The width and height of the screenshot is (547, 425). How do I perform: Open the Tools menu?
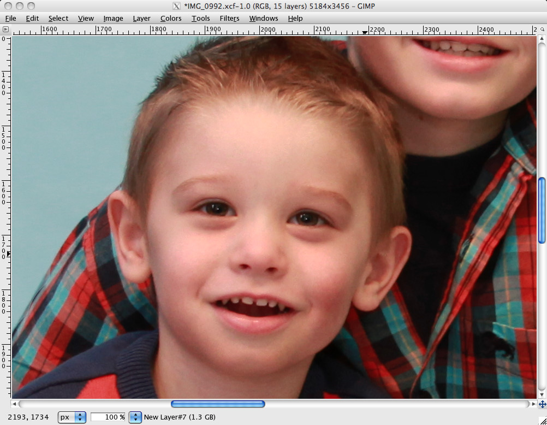200,18
